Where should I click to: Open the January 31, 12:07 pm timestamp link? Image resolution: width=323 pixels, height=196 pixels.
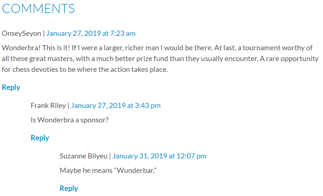pyautogui.click(x=159, y=156)
